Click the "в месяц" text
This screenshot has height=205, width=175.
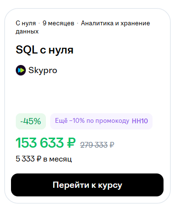coord(57,159)
